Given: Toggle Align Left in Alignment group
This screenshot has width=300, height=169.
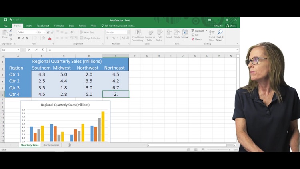Looking at the screenshot, I should click(x=58, y=38).
